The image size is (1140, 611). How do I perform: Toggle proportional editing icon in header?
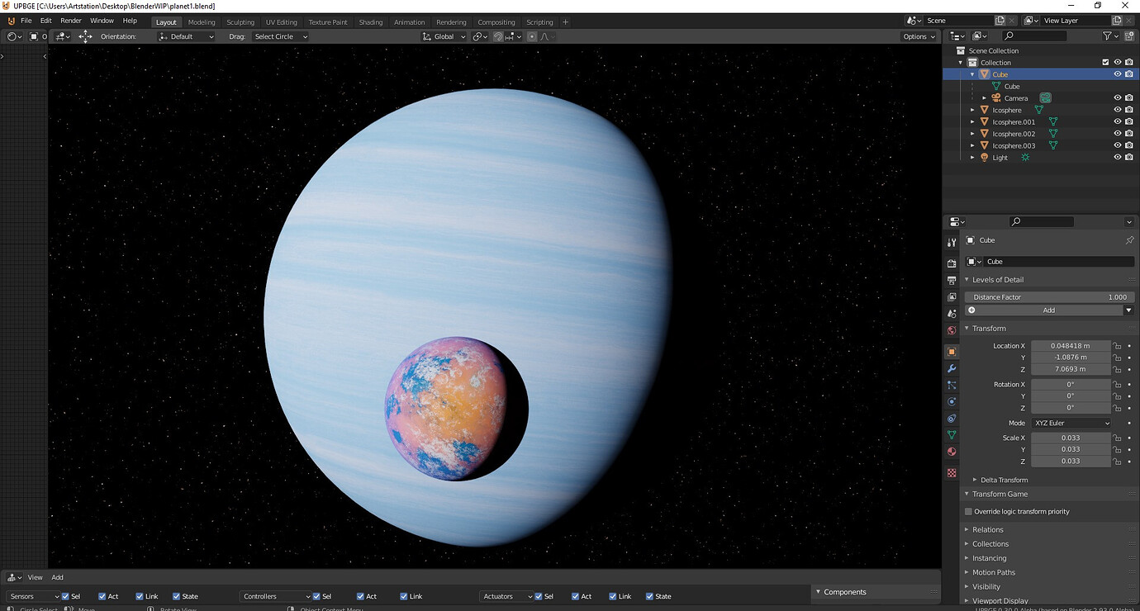point(531,36)
